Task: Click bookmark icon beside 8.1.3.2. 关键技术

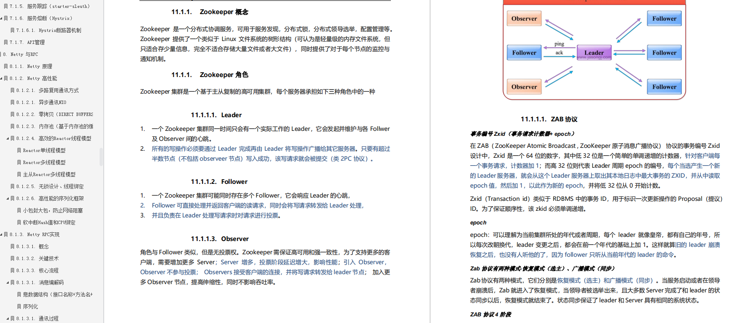Action: coord(12,258)
